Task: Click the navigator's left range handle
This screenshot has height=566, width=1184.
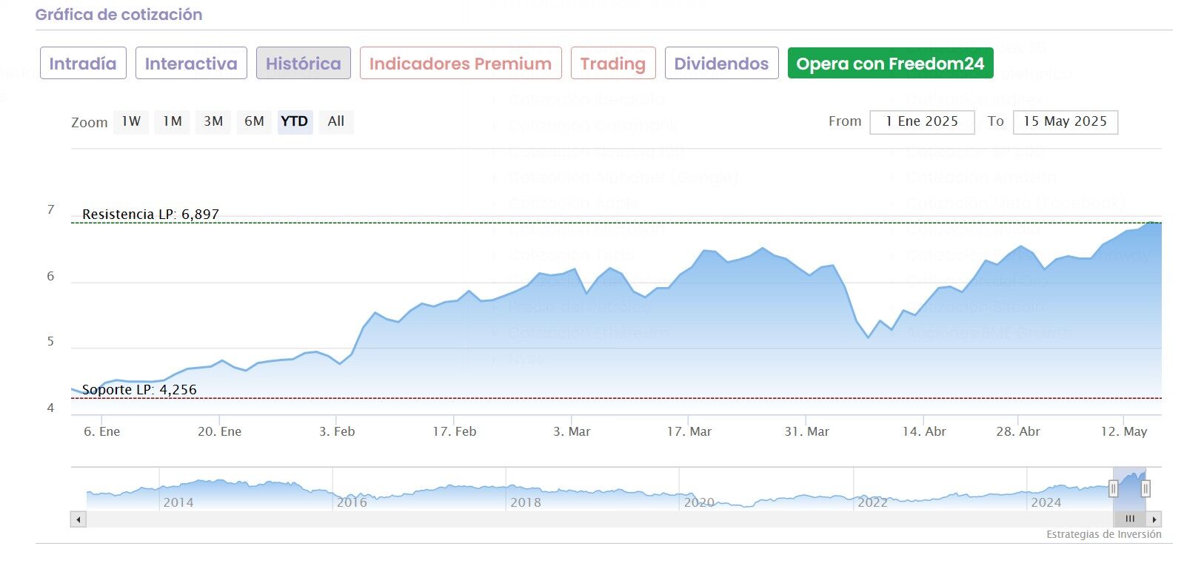Action: [x=1113, y=489]
